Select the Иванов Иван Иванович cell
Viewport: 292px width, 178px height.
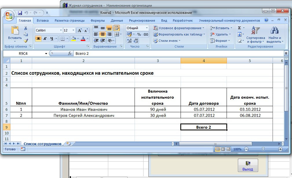[x=83, y=109]
